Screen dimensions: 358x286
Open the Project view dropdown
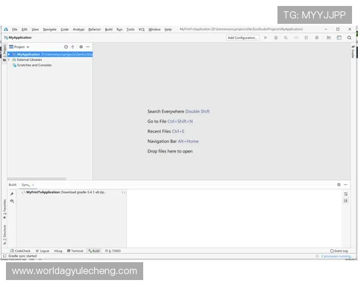tap(20, 46)
